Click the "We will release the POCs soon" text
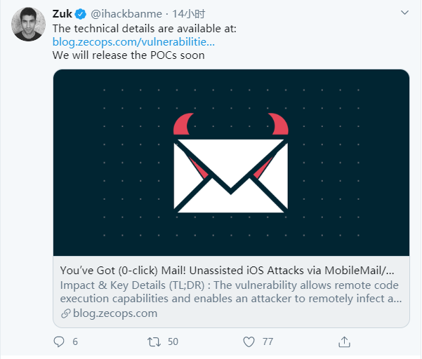The width and height of the screenshot is (422, 359). (128, 55)
